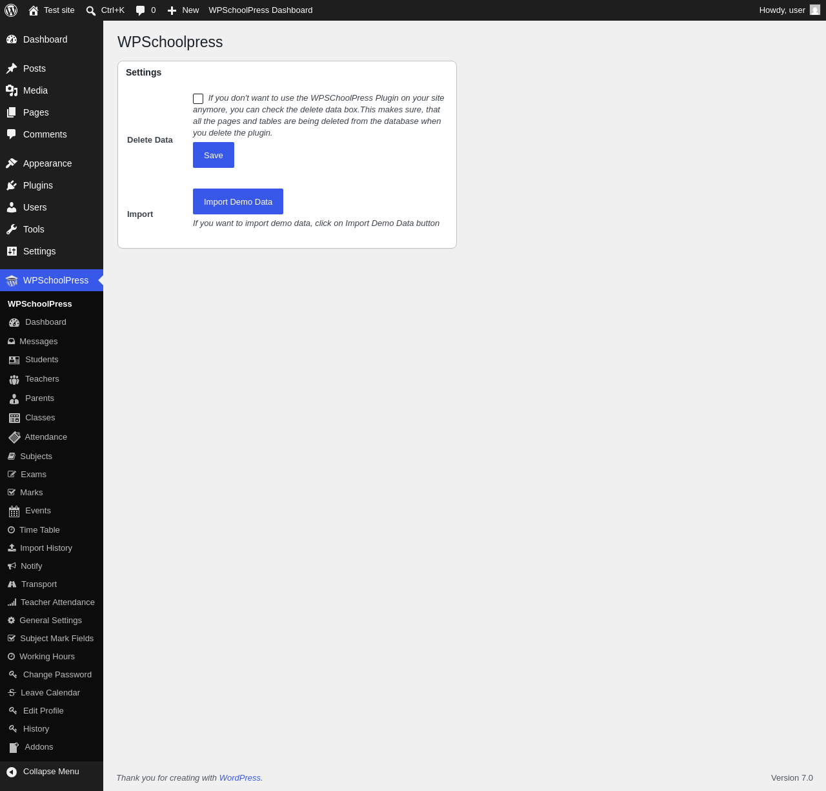Click the plus New icon in admin bar
Image resolution: width=826 pixels, height=791 pixels.
tap(172, 10)
